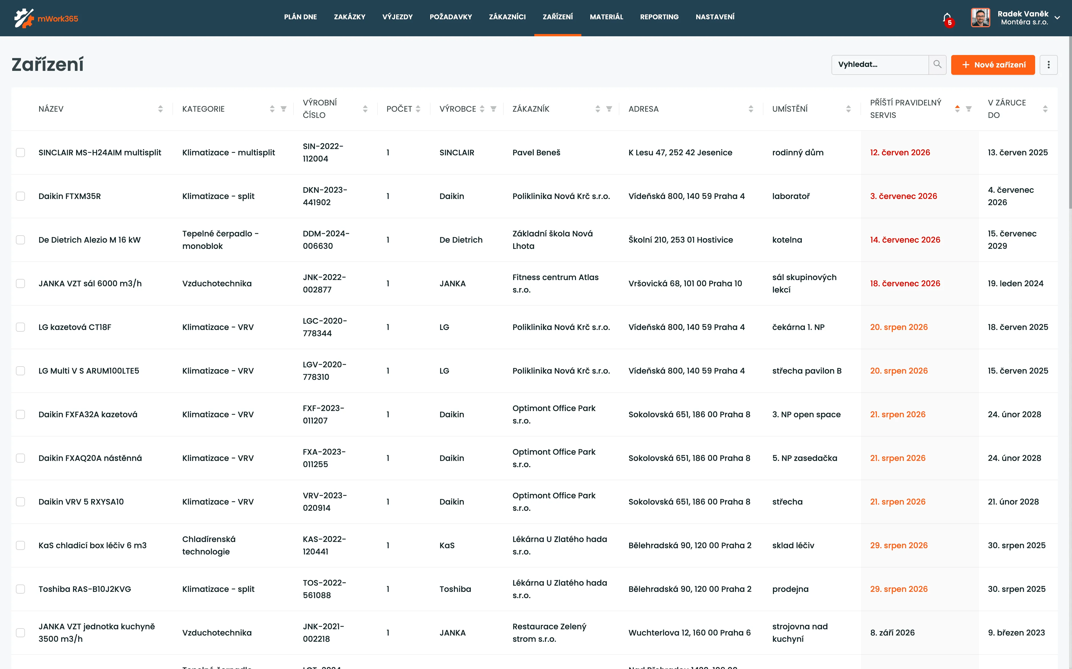Open the Daikin FTXM35R device
This screenshot has width=1072, height=669.
(x=69, y=196)
